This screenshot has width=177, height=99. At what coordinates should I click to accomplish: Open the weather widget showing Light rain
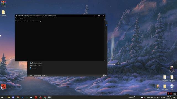point(147,97)
